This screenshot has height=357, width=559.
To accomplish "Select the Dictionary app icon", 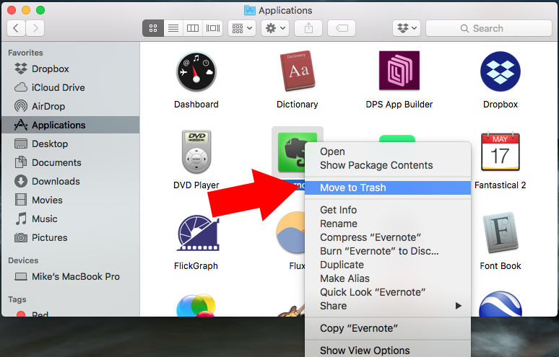I will 297,72.
